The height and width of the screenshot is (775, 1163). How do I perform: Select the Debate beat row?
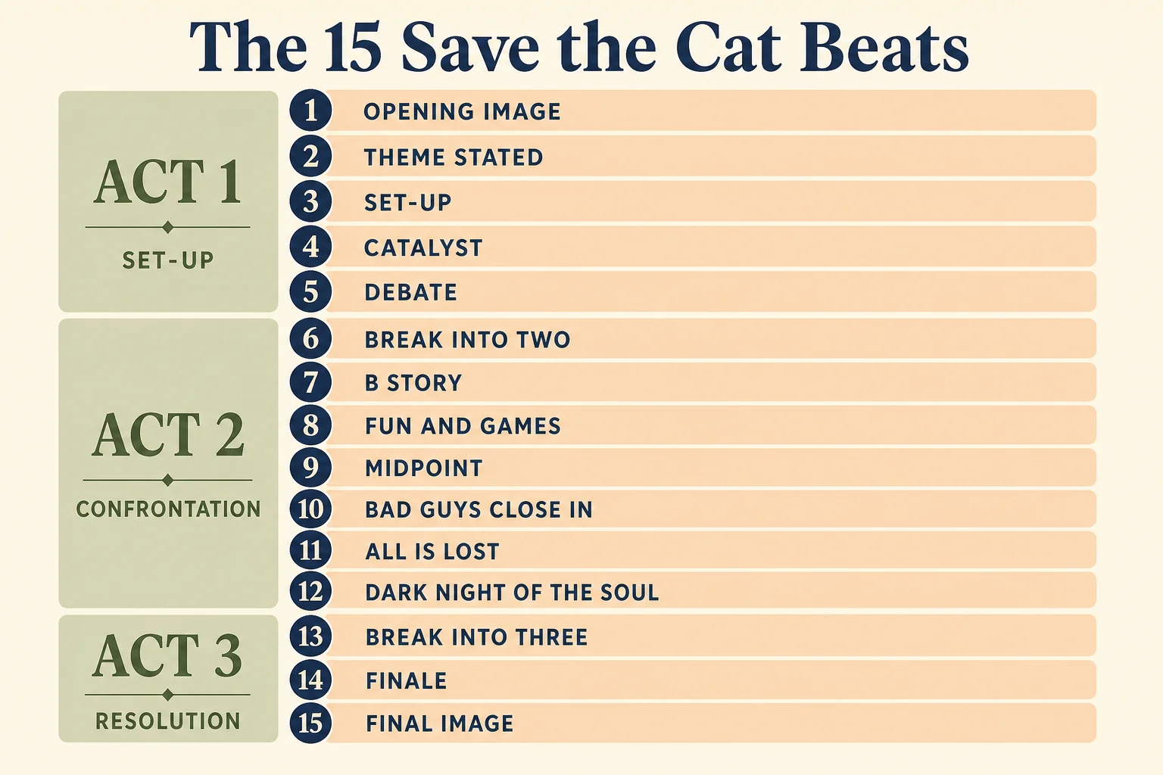(x=693, y=291)
